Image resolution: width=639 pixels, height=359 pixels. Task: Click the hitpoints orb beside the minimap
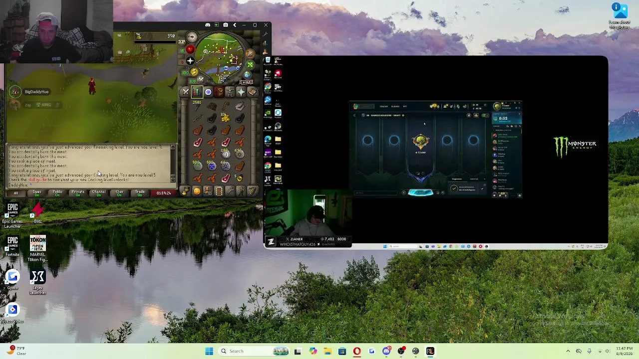(x=189, y=50)
